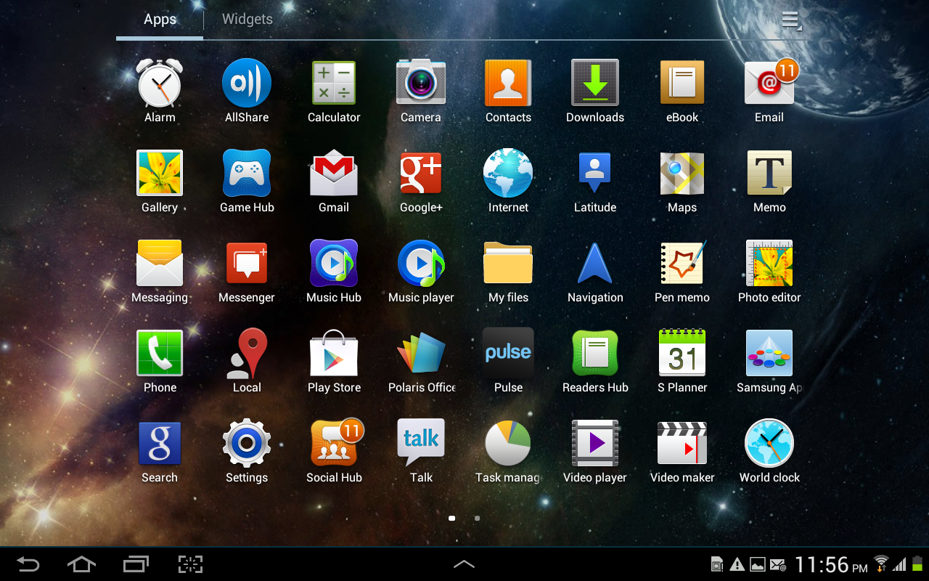The image size is (929, 581).
Task: Tap the Back navigation button
Action: pyautogui.click(x=28, y=564)
